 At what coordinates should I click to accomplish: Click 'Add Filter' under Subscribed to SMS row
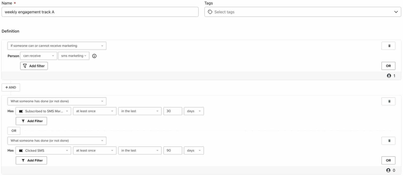31,121
